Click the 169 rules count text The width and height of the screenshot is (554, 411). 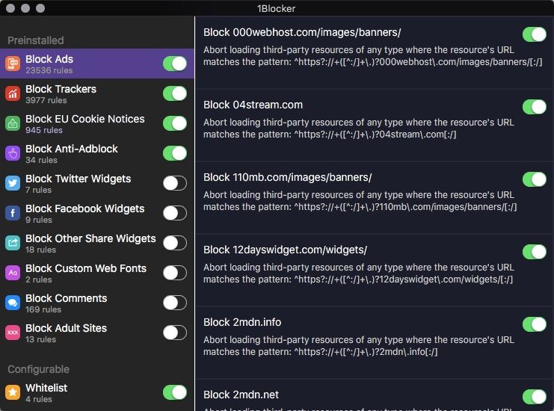click(x=43, y=309)
